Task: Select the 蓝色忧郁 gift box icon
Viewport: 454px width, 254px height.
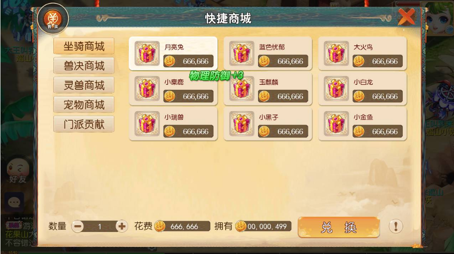Action: pyautogui.click(x=242, y=53)
